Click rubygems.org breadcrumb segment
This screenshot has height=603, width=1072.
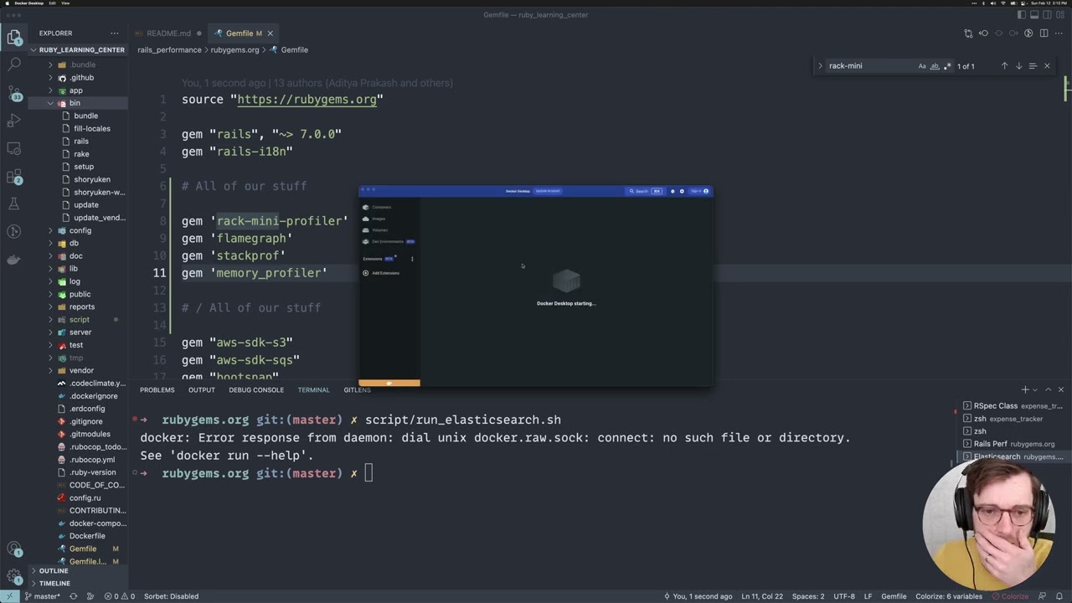tap(234, 50)
